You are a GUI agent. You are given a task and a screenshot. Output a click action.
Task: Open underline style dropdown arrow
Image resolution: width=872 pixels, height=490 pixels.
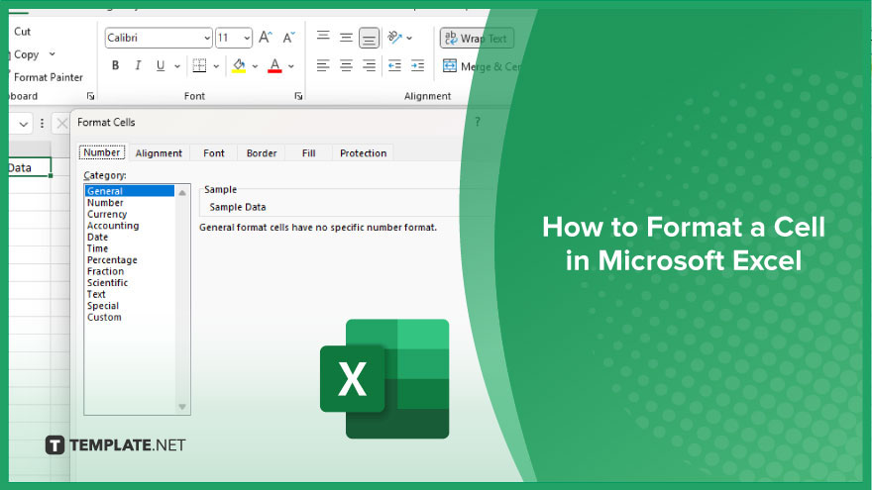pyautogui.click(x=176, y=66)
